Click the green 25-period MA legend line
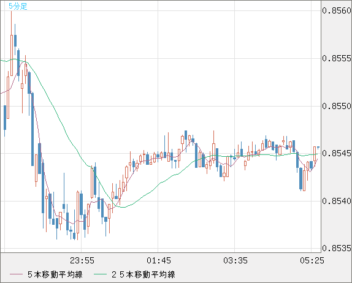The height and width of the screenshot is (283, 352). (x=100, y=274)
